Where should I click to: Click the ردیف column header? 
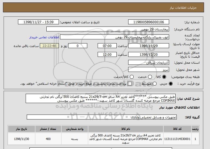(x=195, y=129)
